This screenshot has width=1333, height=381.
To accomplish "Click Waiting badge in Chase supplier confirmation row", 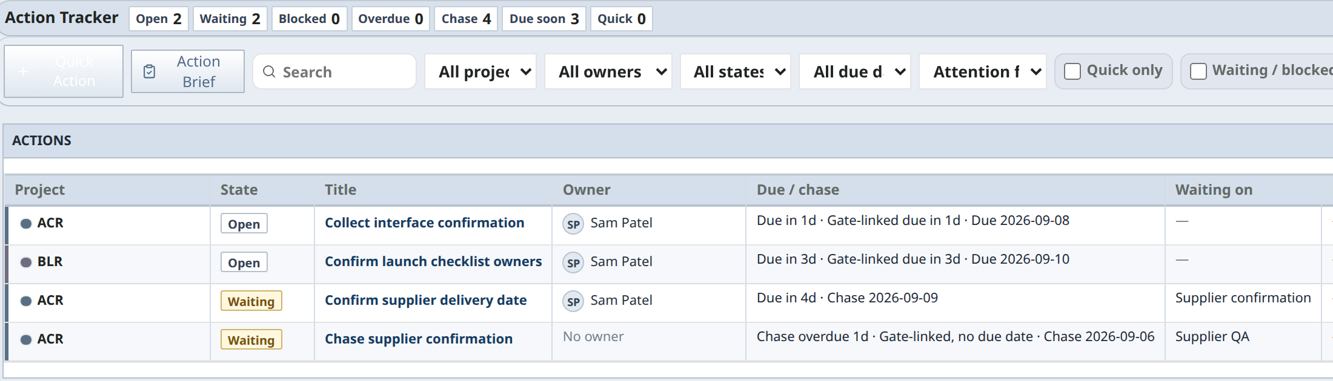I will (251, 340).
